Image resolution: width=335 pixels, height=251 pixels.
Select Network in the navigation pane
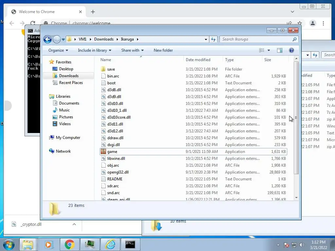coord(63,151)
